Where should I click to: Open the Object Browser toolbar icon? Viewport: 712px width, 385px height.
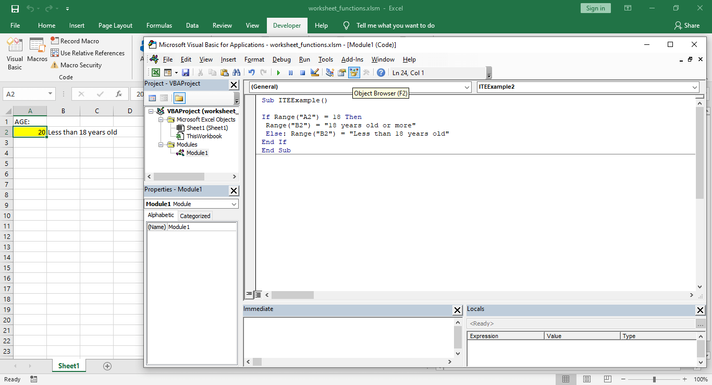click(x=354, y=73)
